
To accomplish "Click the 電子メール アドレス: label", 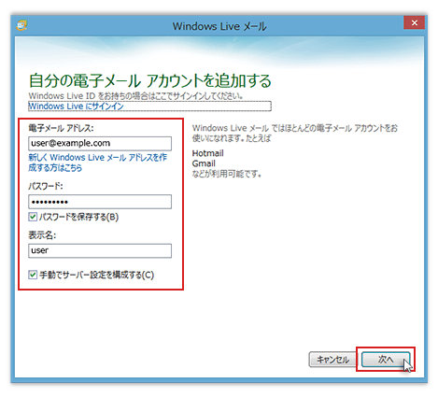I will pyautogui.click(x=61, y=128).
